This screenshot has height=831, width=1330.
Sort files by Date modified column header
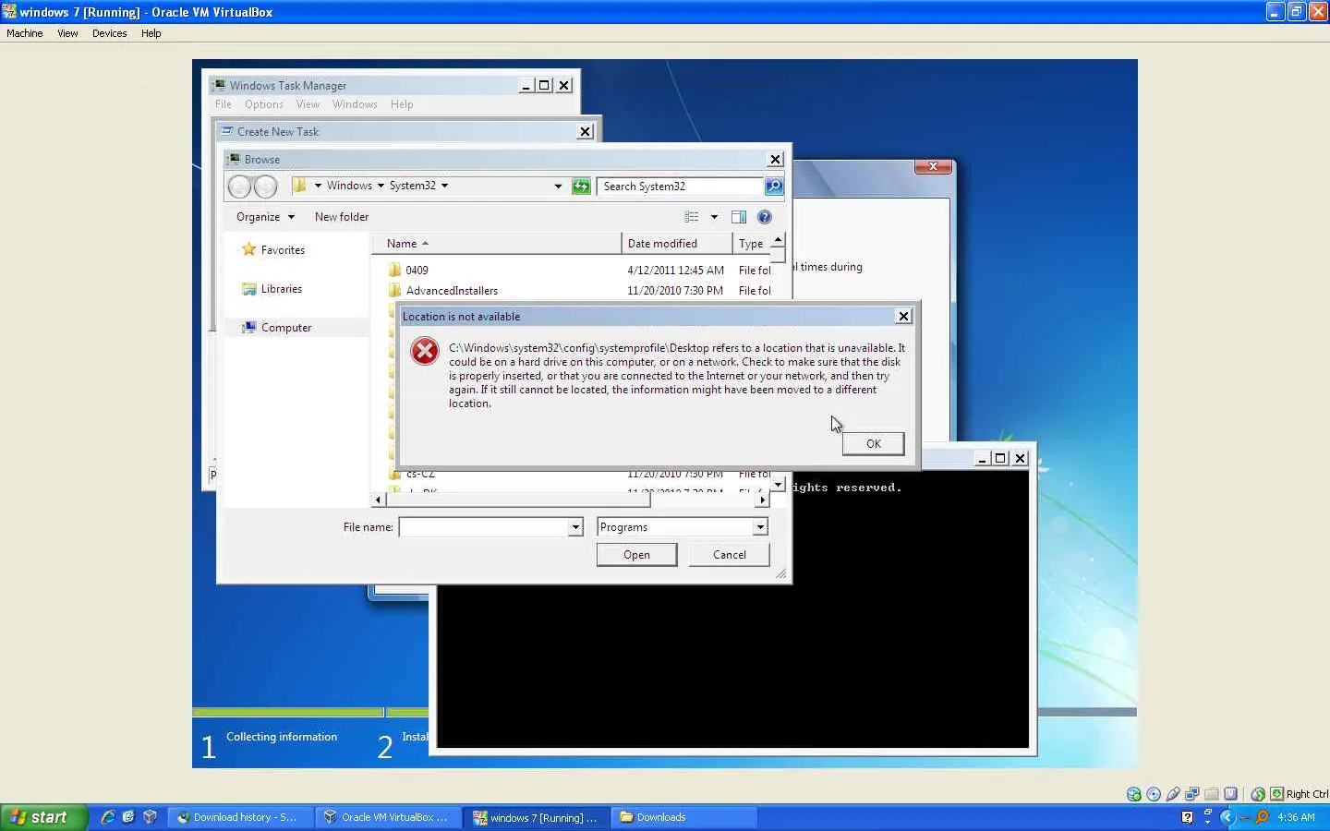[x=677, y=244]
